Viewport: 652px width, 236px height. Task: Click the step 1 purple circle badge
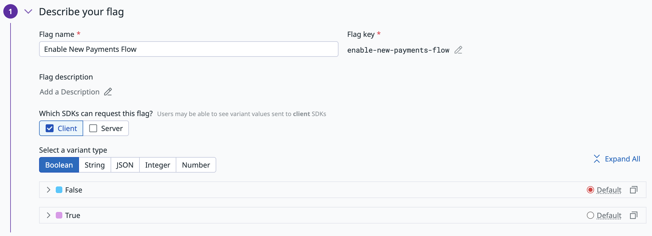tap(11, 11)
